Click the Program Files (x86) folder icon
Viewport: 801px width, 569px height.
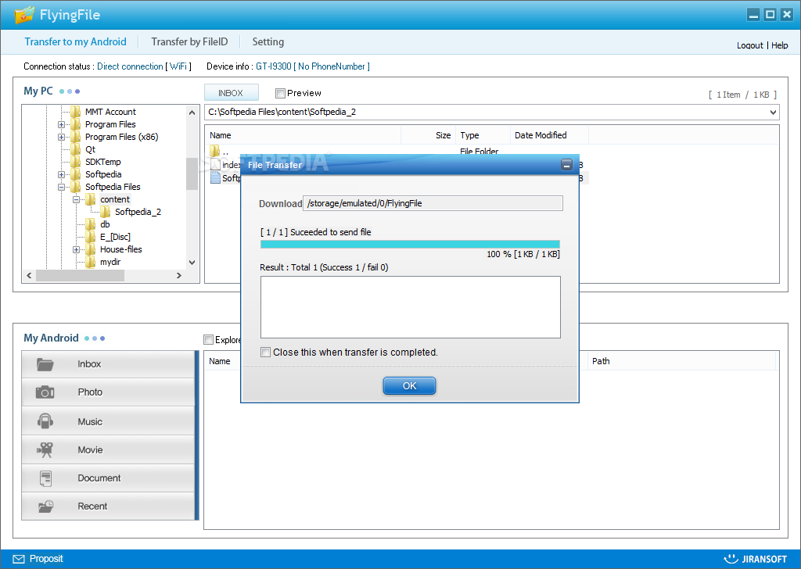[x=76, y=136]
